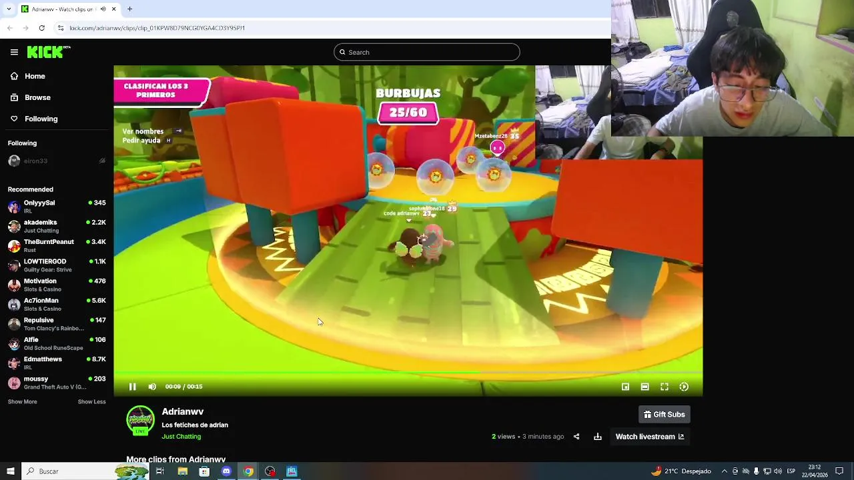Open moussy recommended channel
Image resolution: width=854 pixels, height=480 pixels.
pyautogui.click(x=57, y=383)
